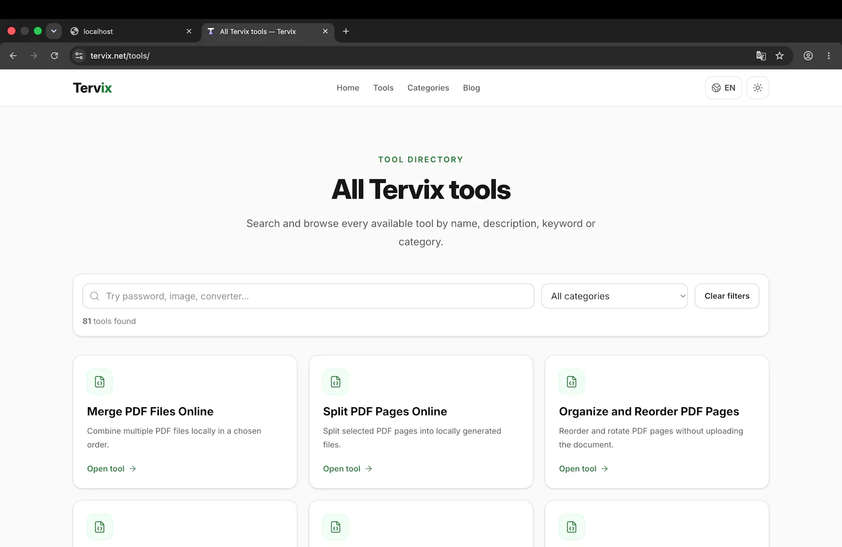Click the Split PDF Pages card icon
This screenshot has height=547, width=842.
coord(336,382)
